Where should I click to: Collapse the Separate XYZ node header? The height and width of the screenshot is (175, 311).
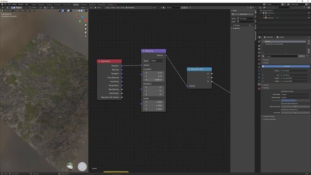tap(189, 69)
